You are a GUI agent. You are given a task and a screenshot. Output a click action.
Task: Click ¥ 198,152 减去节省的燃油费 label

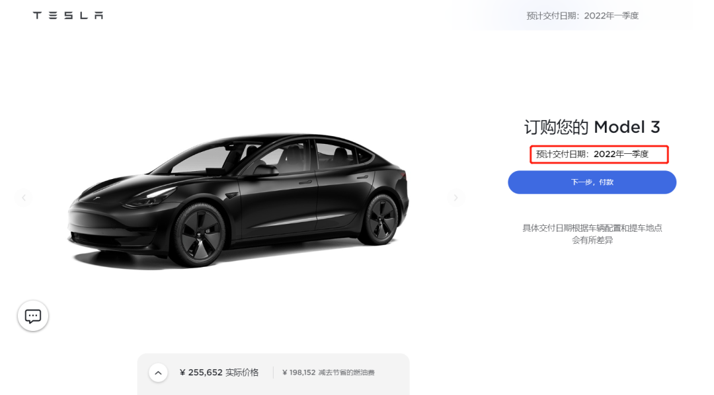tap(328, 373)
